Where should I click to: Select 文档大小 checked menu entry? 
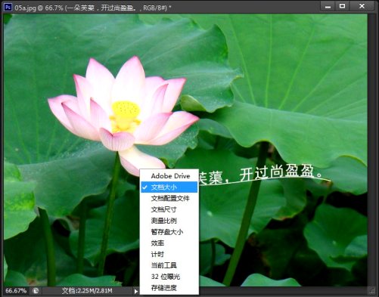click(169, 187)
